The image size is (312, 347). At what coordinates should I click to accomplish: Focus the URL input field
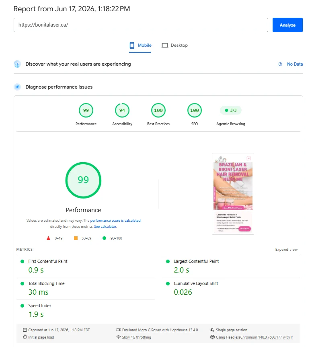click(x=141, y=25)
